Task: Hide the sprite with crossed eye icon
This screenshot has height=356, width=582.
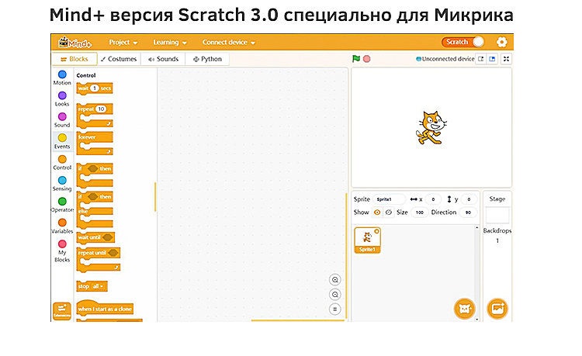Action: 388,213
